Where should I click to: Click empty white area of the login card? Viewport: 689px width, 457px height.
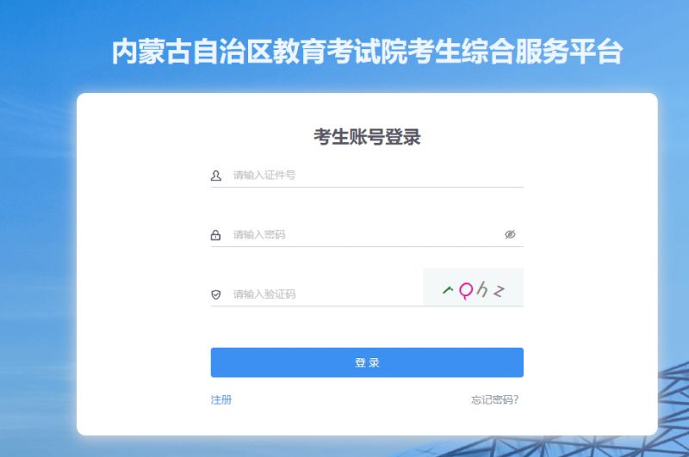point(140,263)
